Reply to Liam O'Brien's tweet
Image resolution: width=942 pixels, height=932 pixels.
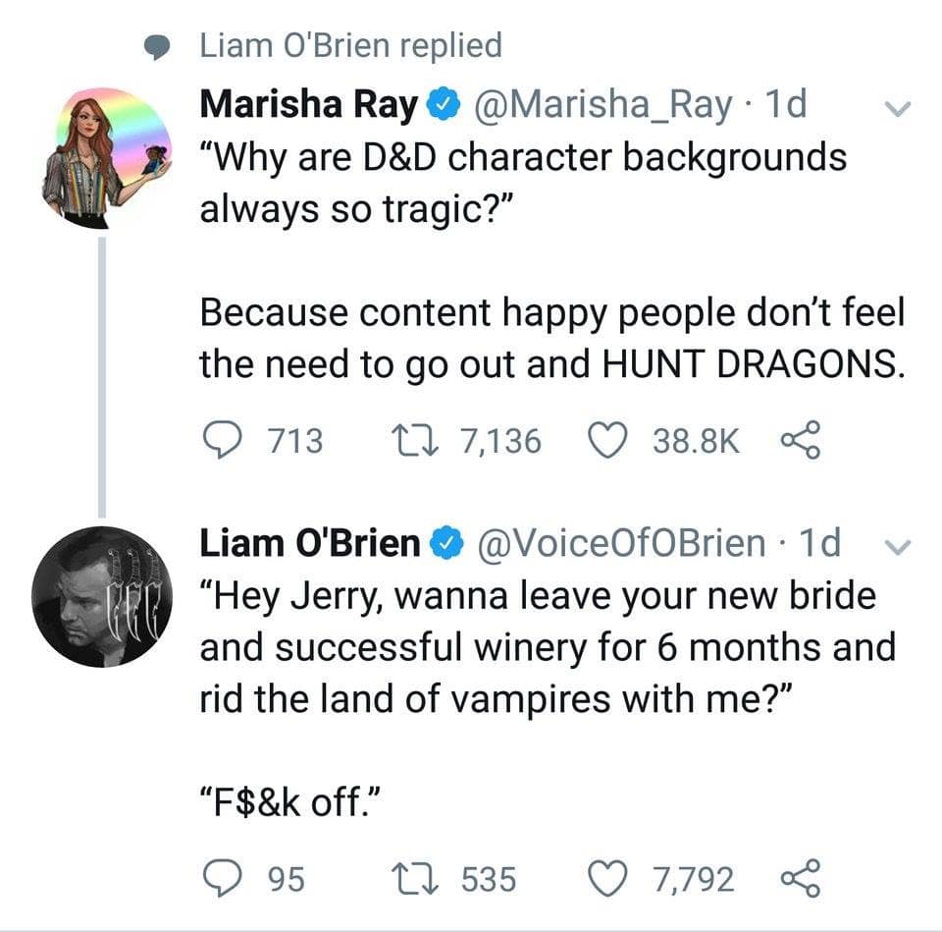[x=223, y=878]
